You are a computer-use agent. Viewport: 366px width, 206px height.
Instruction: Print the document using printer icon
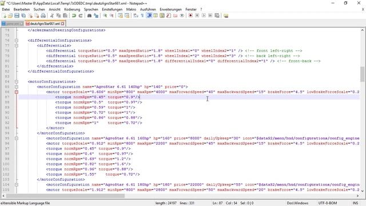pyautogui.click(x=43, y=15)
